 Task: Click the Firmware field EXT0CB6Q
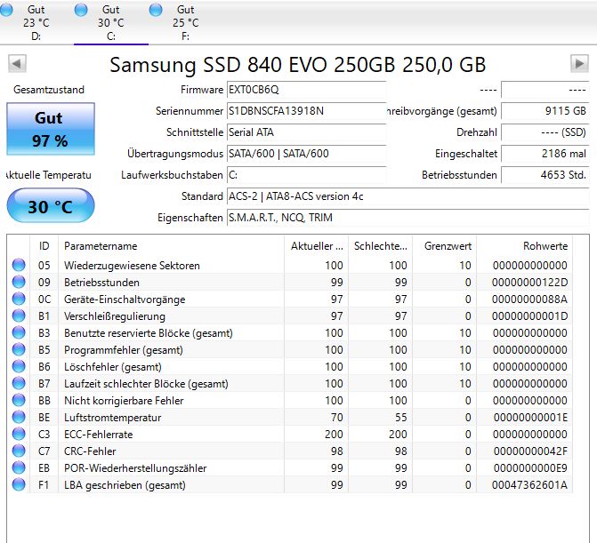306,90
